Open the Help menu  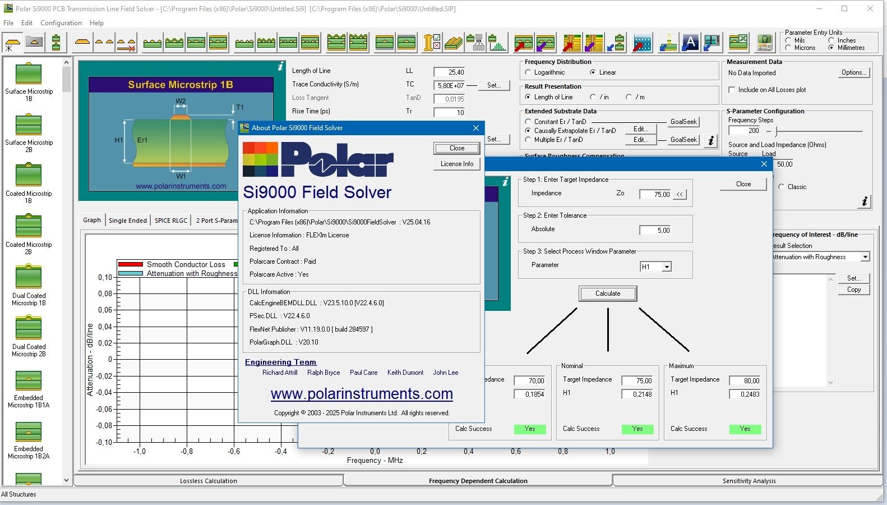[x=96, y=23]
